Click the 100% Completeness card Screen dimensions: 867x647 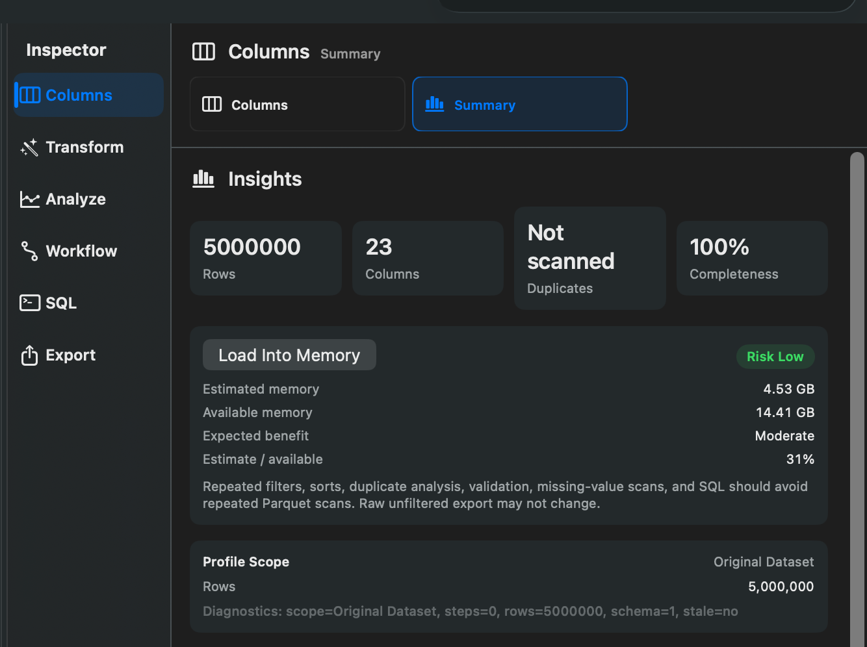point(752,258)
